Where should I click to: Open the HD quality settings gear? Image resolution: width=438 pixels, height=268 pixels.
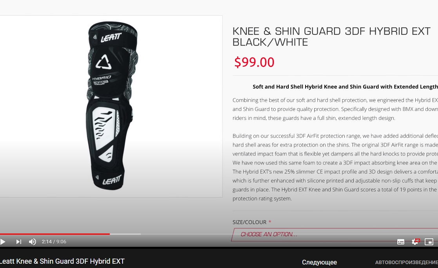pos(415,242)
